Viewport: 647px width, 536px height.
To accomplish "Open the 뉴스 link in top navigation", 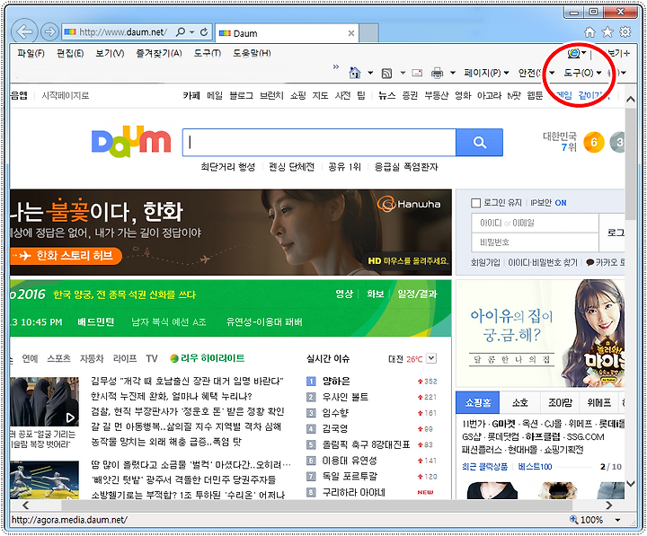I will coord(386,96).
